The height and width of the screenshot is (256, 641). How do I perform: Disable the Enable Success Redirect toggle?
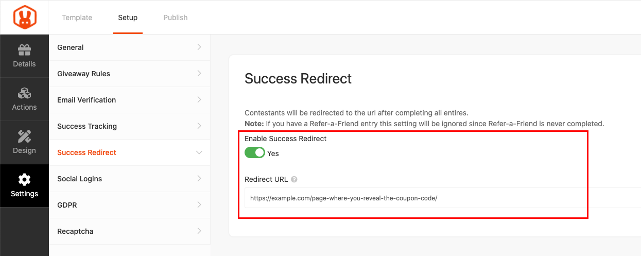point(254,153)
